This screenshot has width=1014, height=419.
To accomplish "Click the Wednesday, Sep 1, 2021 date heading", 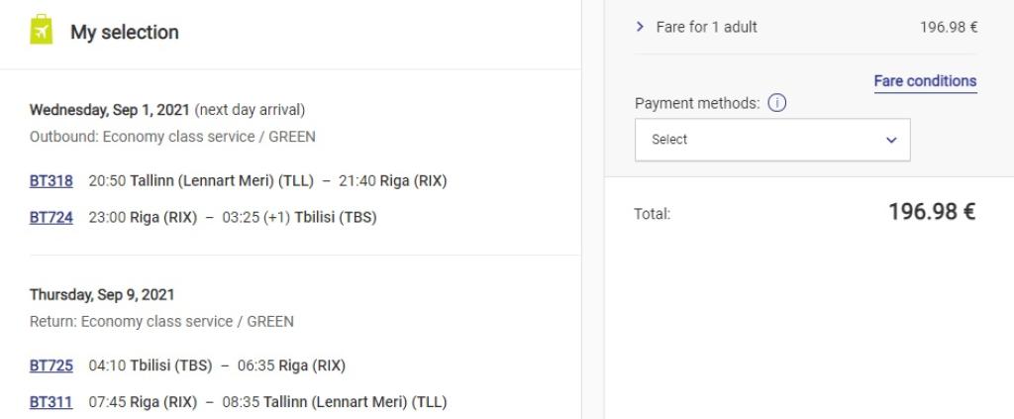I will (x=110, y=109).
